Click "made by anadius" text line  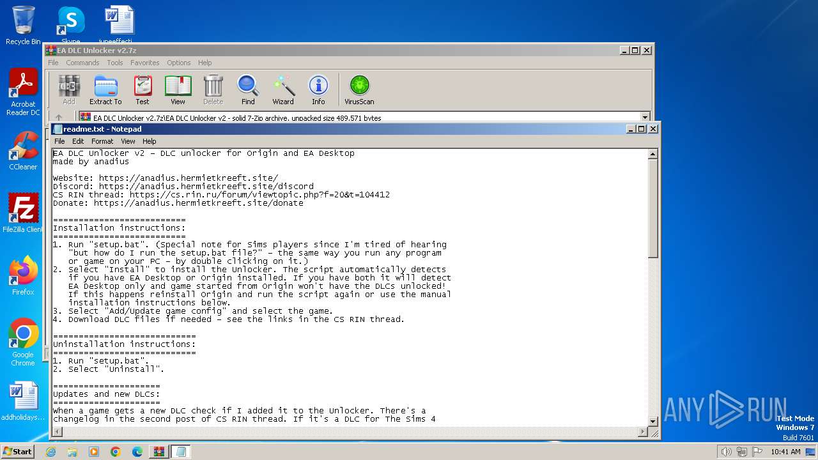[91, 162]
